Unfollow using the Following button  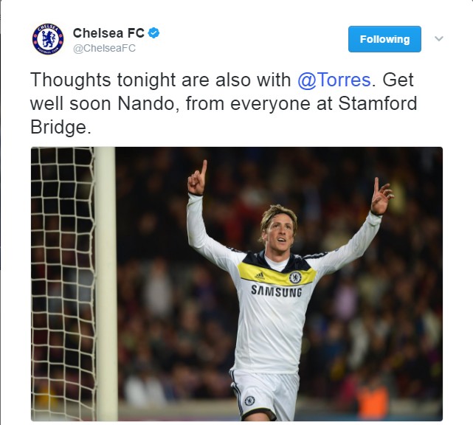click(384, 39)
